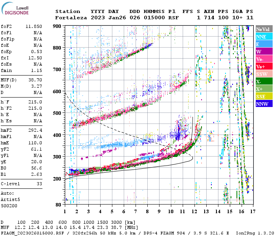Image resolution: width=275 pixels, height=236 pixels.
Task: Click the Fortaleza station name
Action: 71,18
